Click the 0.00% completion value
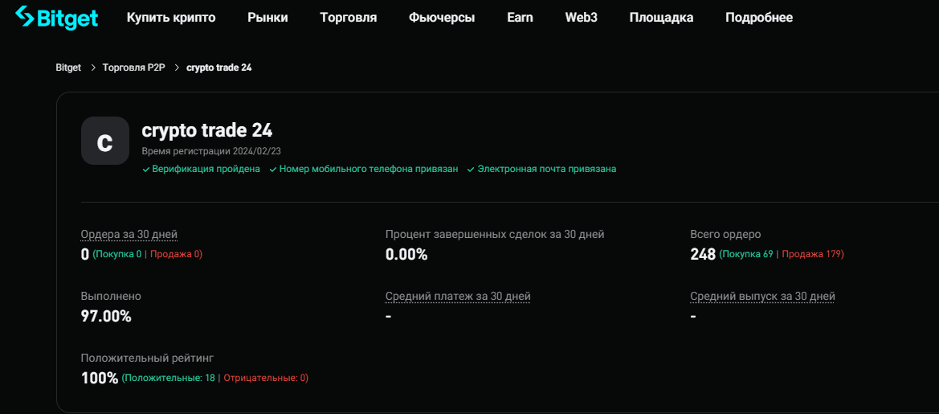Image resolution: width=939 pixels, height=414 pixels. [x=406, y=255]
